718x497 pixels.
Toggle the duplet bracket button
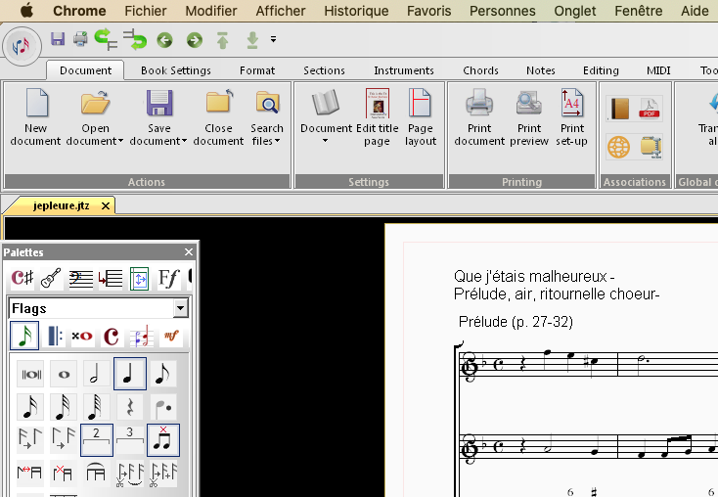pos(96,439)
